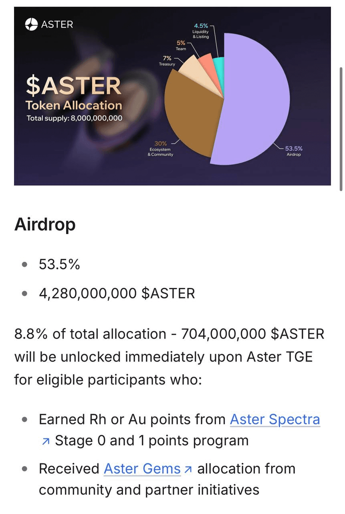Screen dimensions: 345x514
Task: Click the 7% Treasury chart label
Action: click(167, 61)
